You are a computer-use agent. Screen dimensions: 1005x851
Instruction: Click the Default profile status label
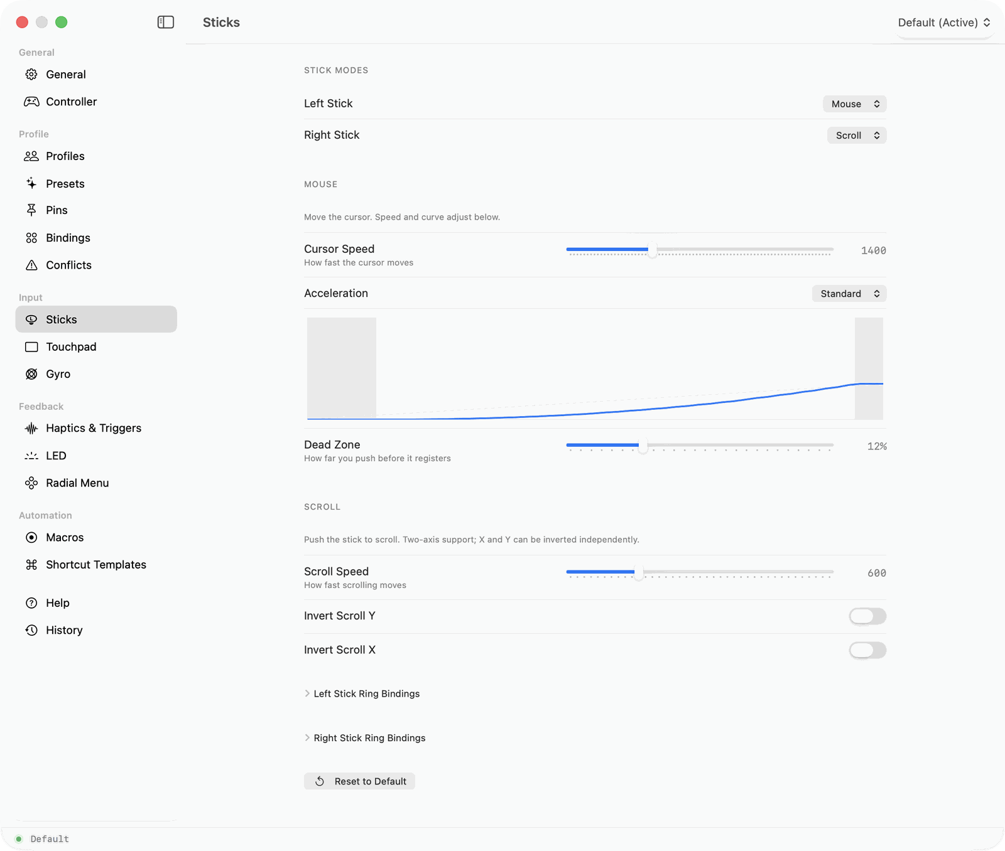click(x=50, y=839)
